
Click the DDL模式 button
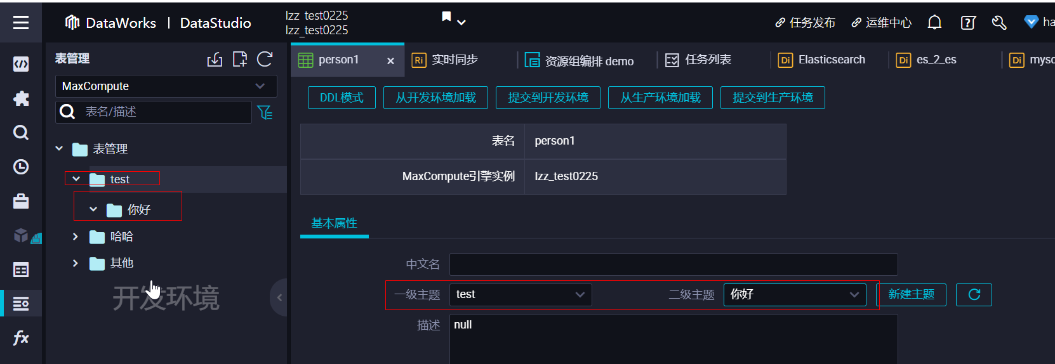tap(342, 98)
